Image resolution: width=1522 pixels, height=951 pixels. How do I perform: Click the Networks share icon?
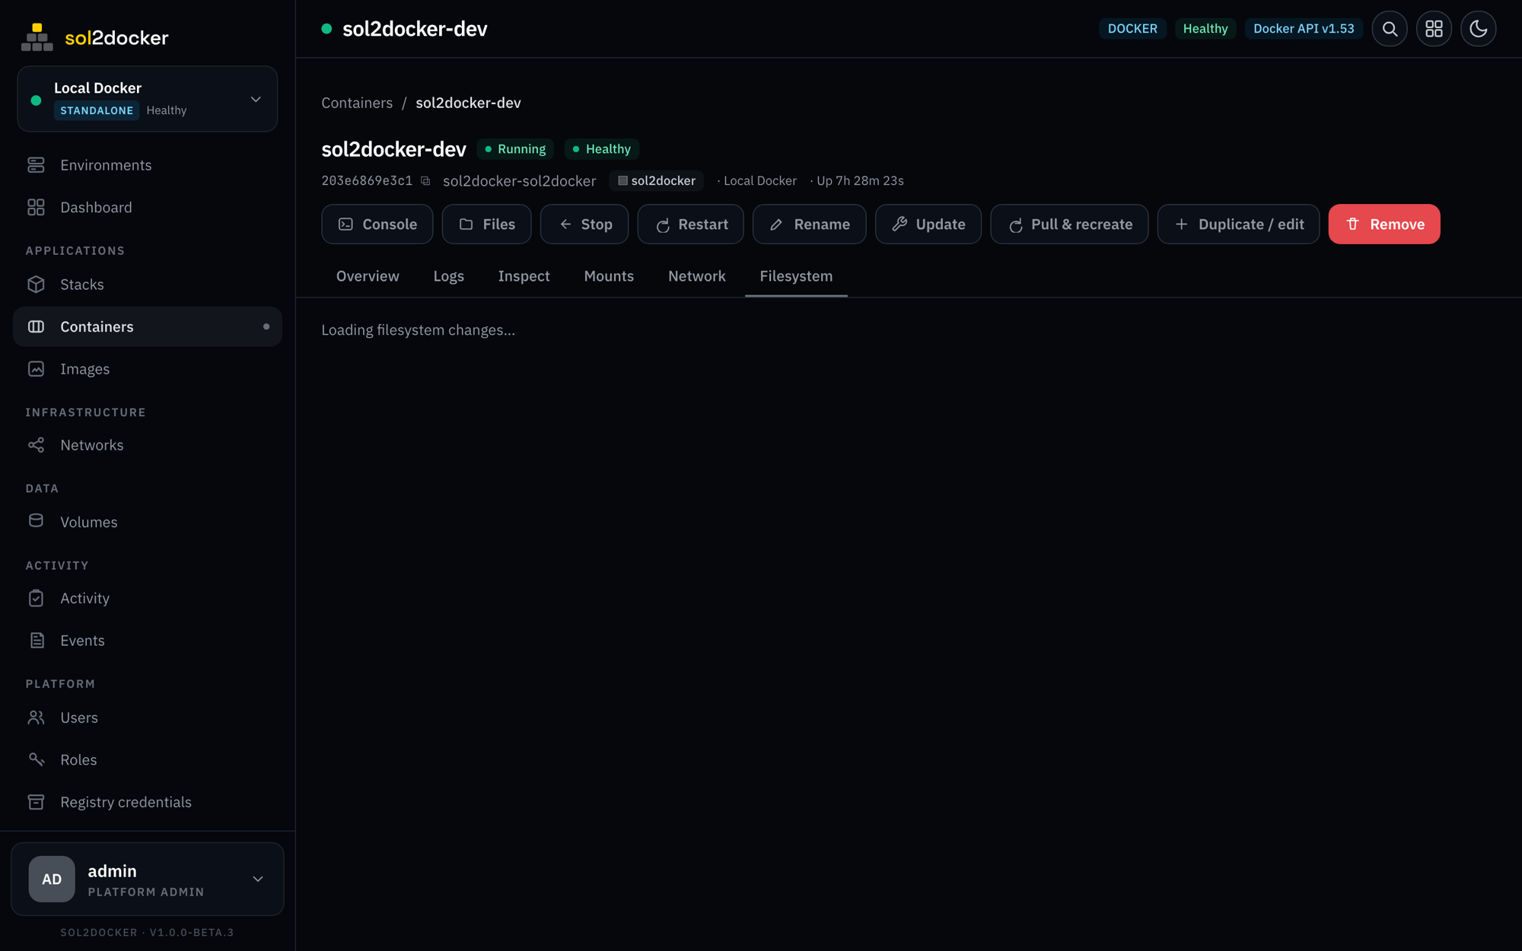tap(36, 445)
